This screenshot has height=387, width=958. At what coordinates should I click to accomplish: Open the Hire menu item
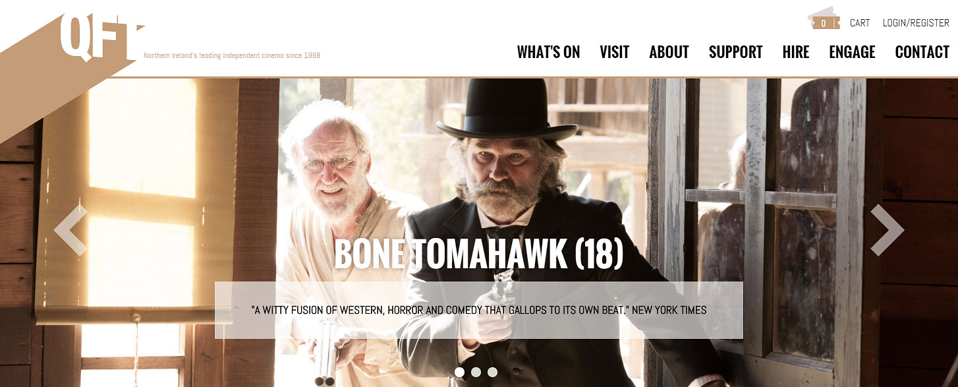pos(796,52)
